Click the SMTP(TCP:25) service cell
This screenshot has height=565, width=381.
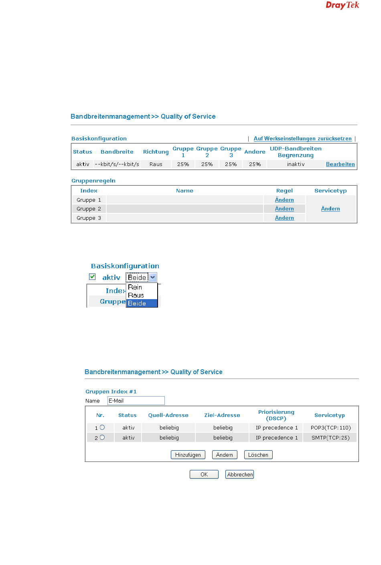click(x=330, y=438)
